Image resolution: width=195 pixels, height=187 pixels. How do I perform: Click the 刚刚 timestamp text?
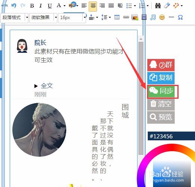pos(40,94)
